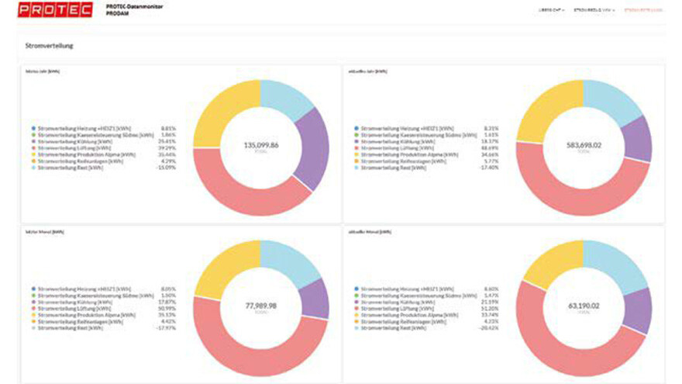682x384 pixels.
Task: Select the purple segment of aktuelles Jahr donut
Action: (639, 140)
